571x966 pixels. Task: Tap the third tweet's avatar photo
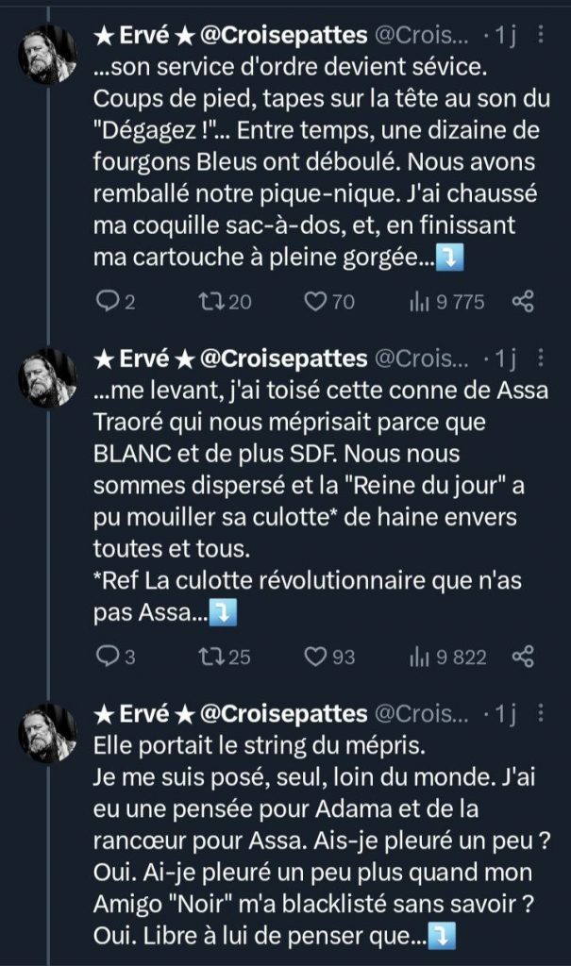tap(49, 732)
